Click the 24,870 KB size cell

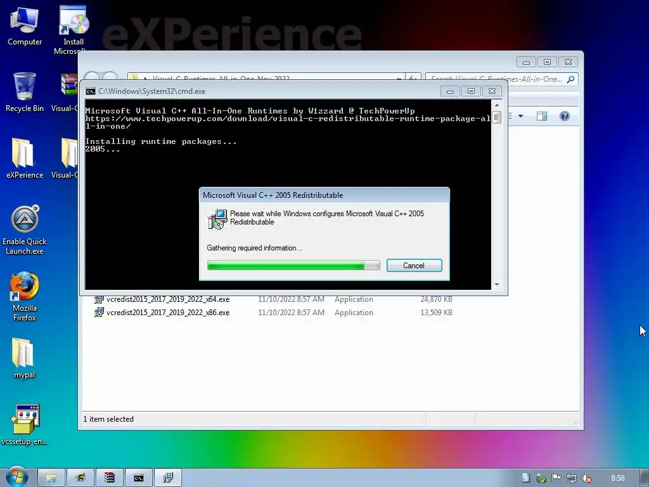pos(436,299)
